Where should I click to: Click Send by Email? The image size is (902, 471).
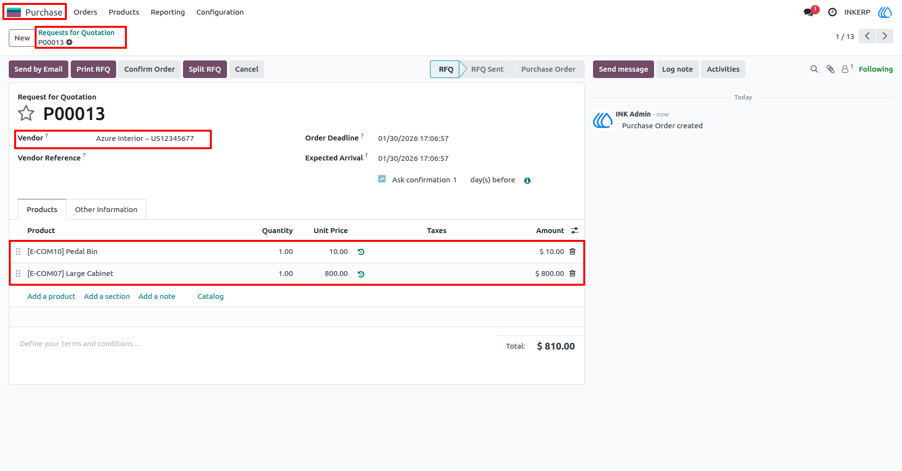pos(39,69)
